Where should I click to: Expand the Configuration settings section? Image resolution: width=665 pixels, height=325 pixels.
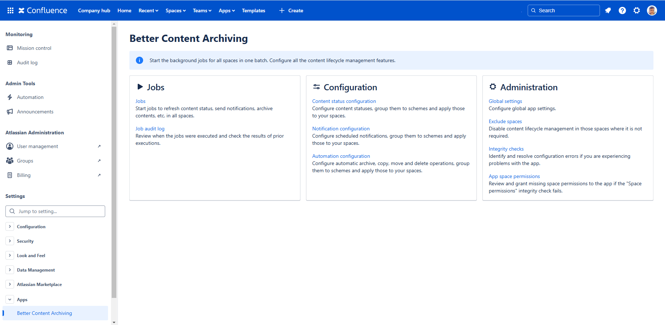10,226
